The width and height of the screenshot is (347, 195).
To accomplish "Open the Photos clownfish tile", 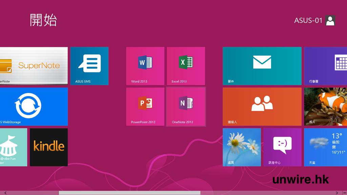I will click(326, 107).
